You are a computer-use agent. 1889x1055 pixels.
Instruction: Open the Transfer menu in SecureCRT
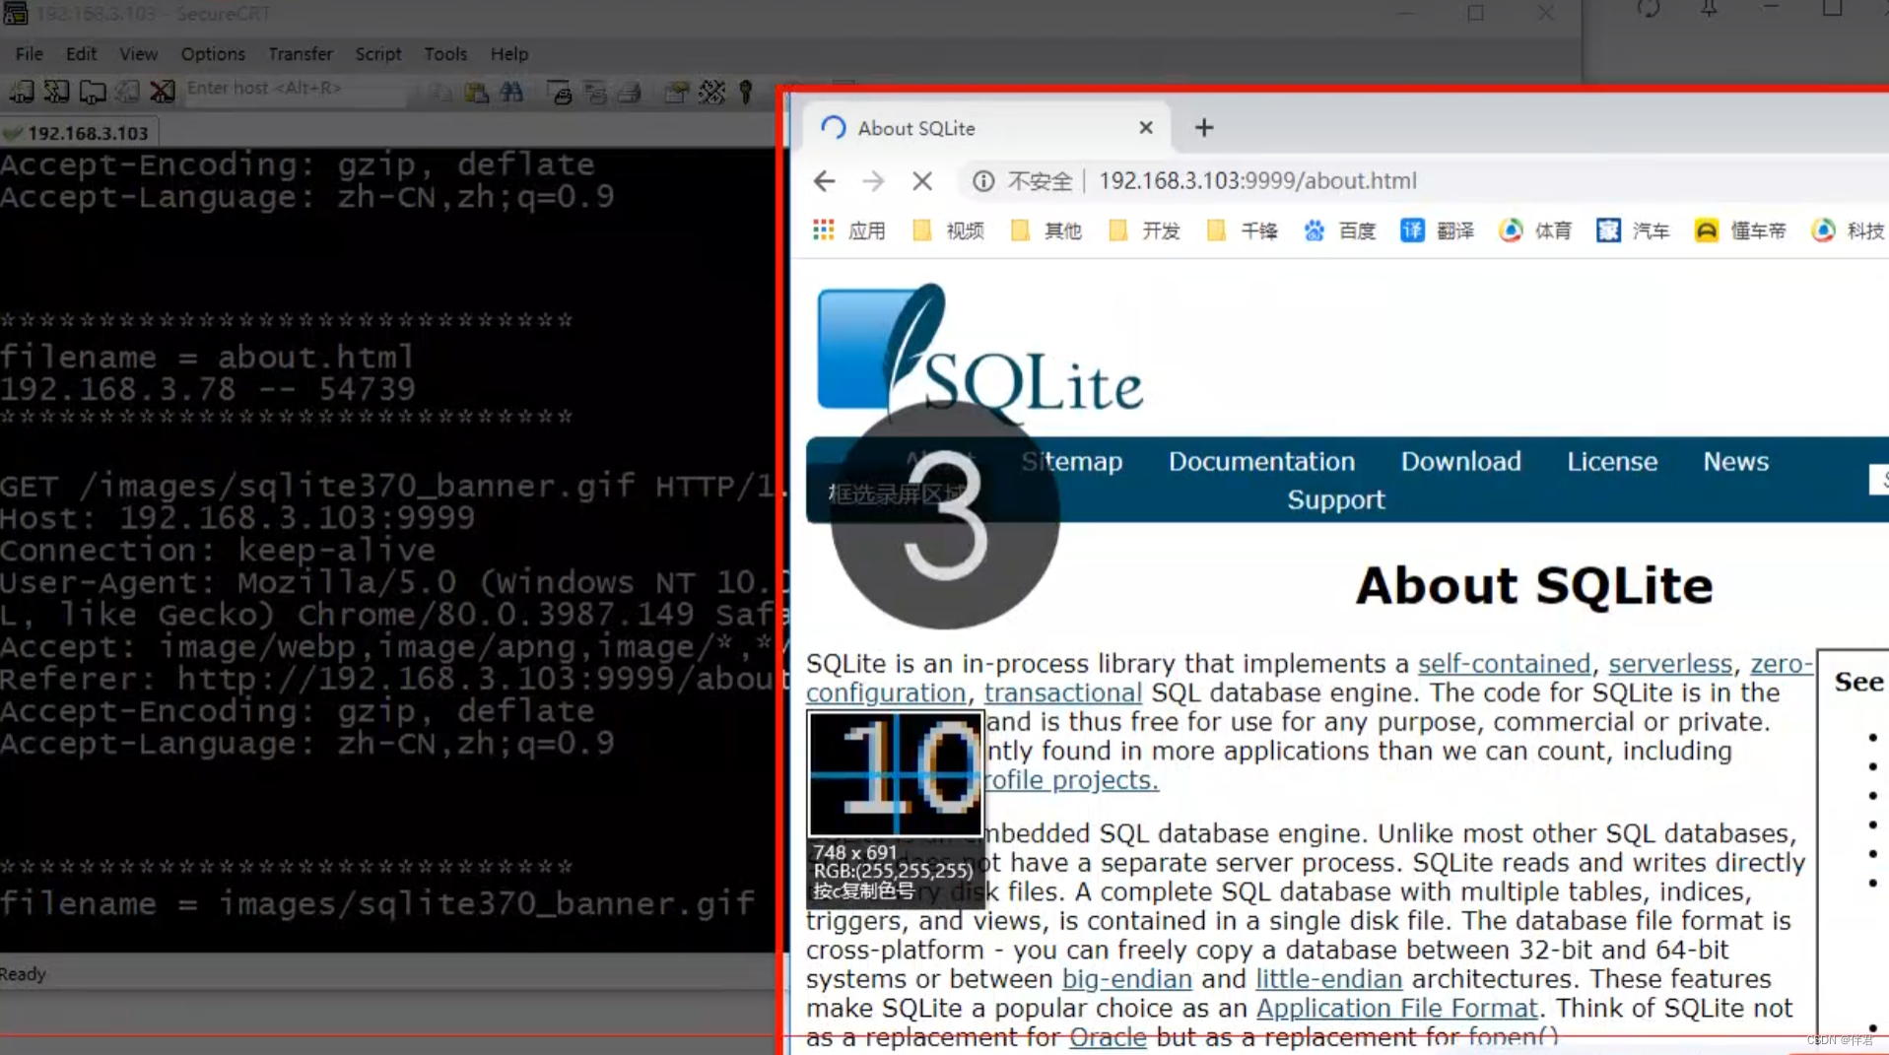301,54
